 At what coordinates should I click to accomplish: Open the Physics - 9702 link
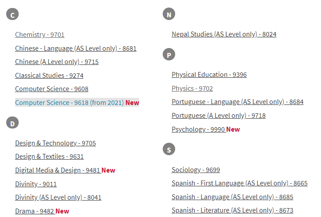[x=192, y=88]
